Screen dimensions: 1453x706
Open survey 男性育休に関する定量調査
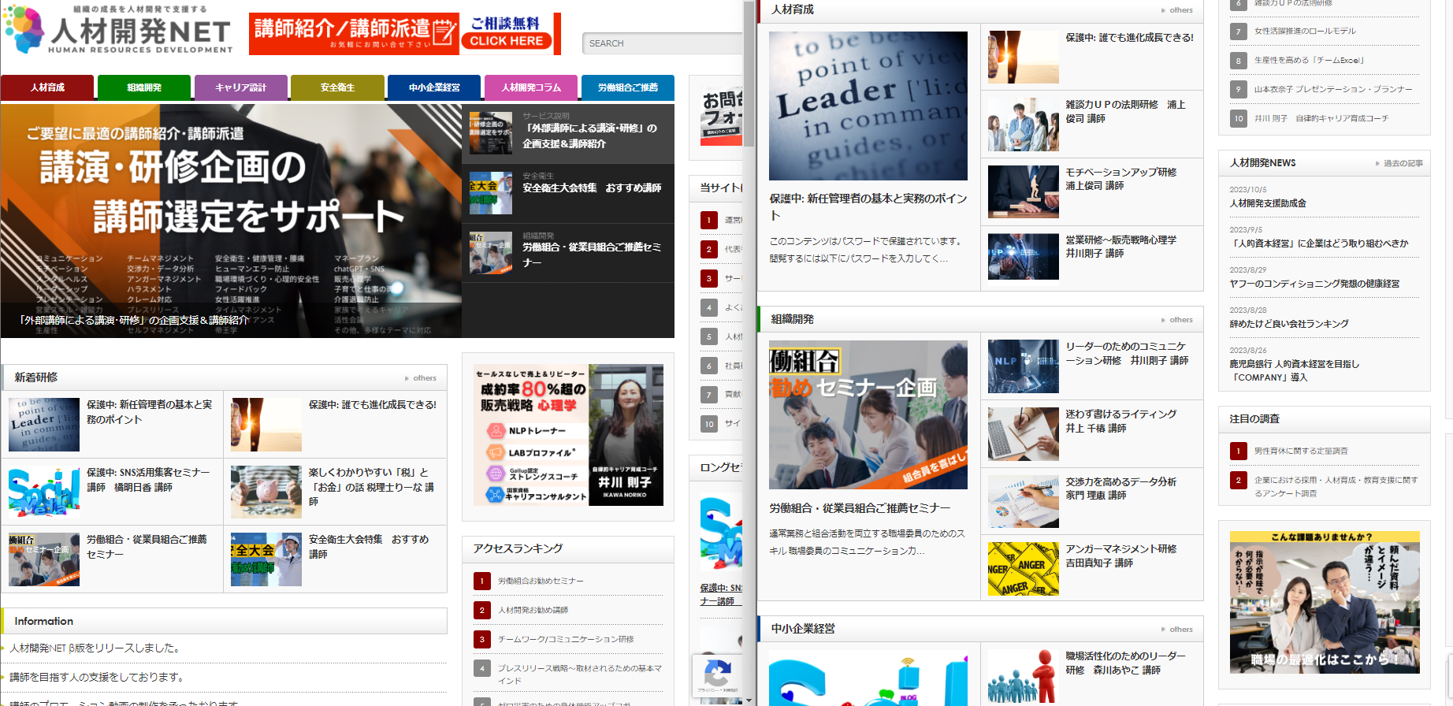click(1301, 451)
